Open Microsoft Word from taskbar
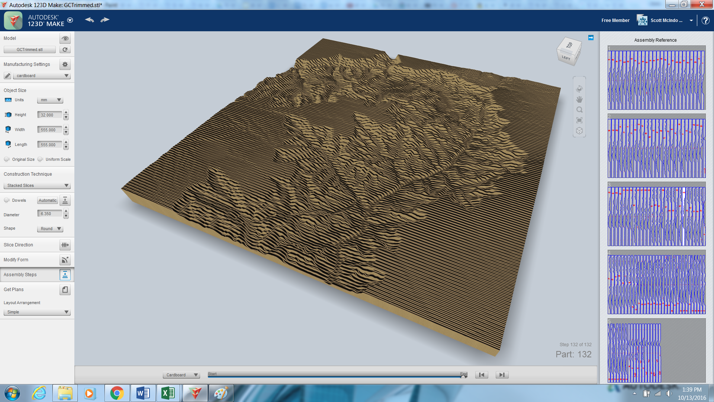The width and height of the screenshot is (714, 402). (143, 393)
